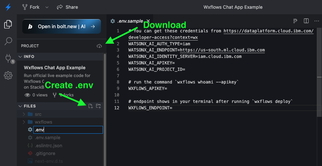Open the Explorer files panel icon
Viewport: 322px width, 166px height.
(8, 24)
